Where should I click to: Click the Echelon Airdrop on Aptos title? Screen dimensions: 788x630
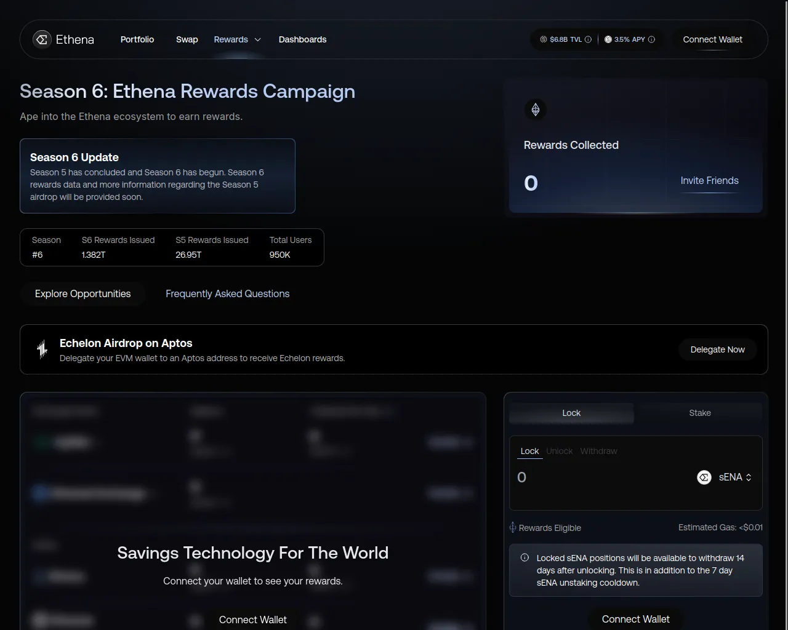[x=126, y=343]
